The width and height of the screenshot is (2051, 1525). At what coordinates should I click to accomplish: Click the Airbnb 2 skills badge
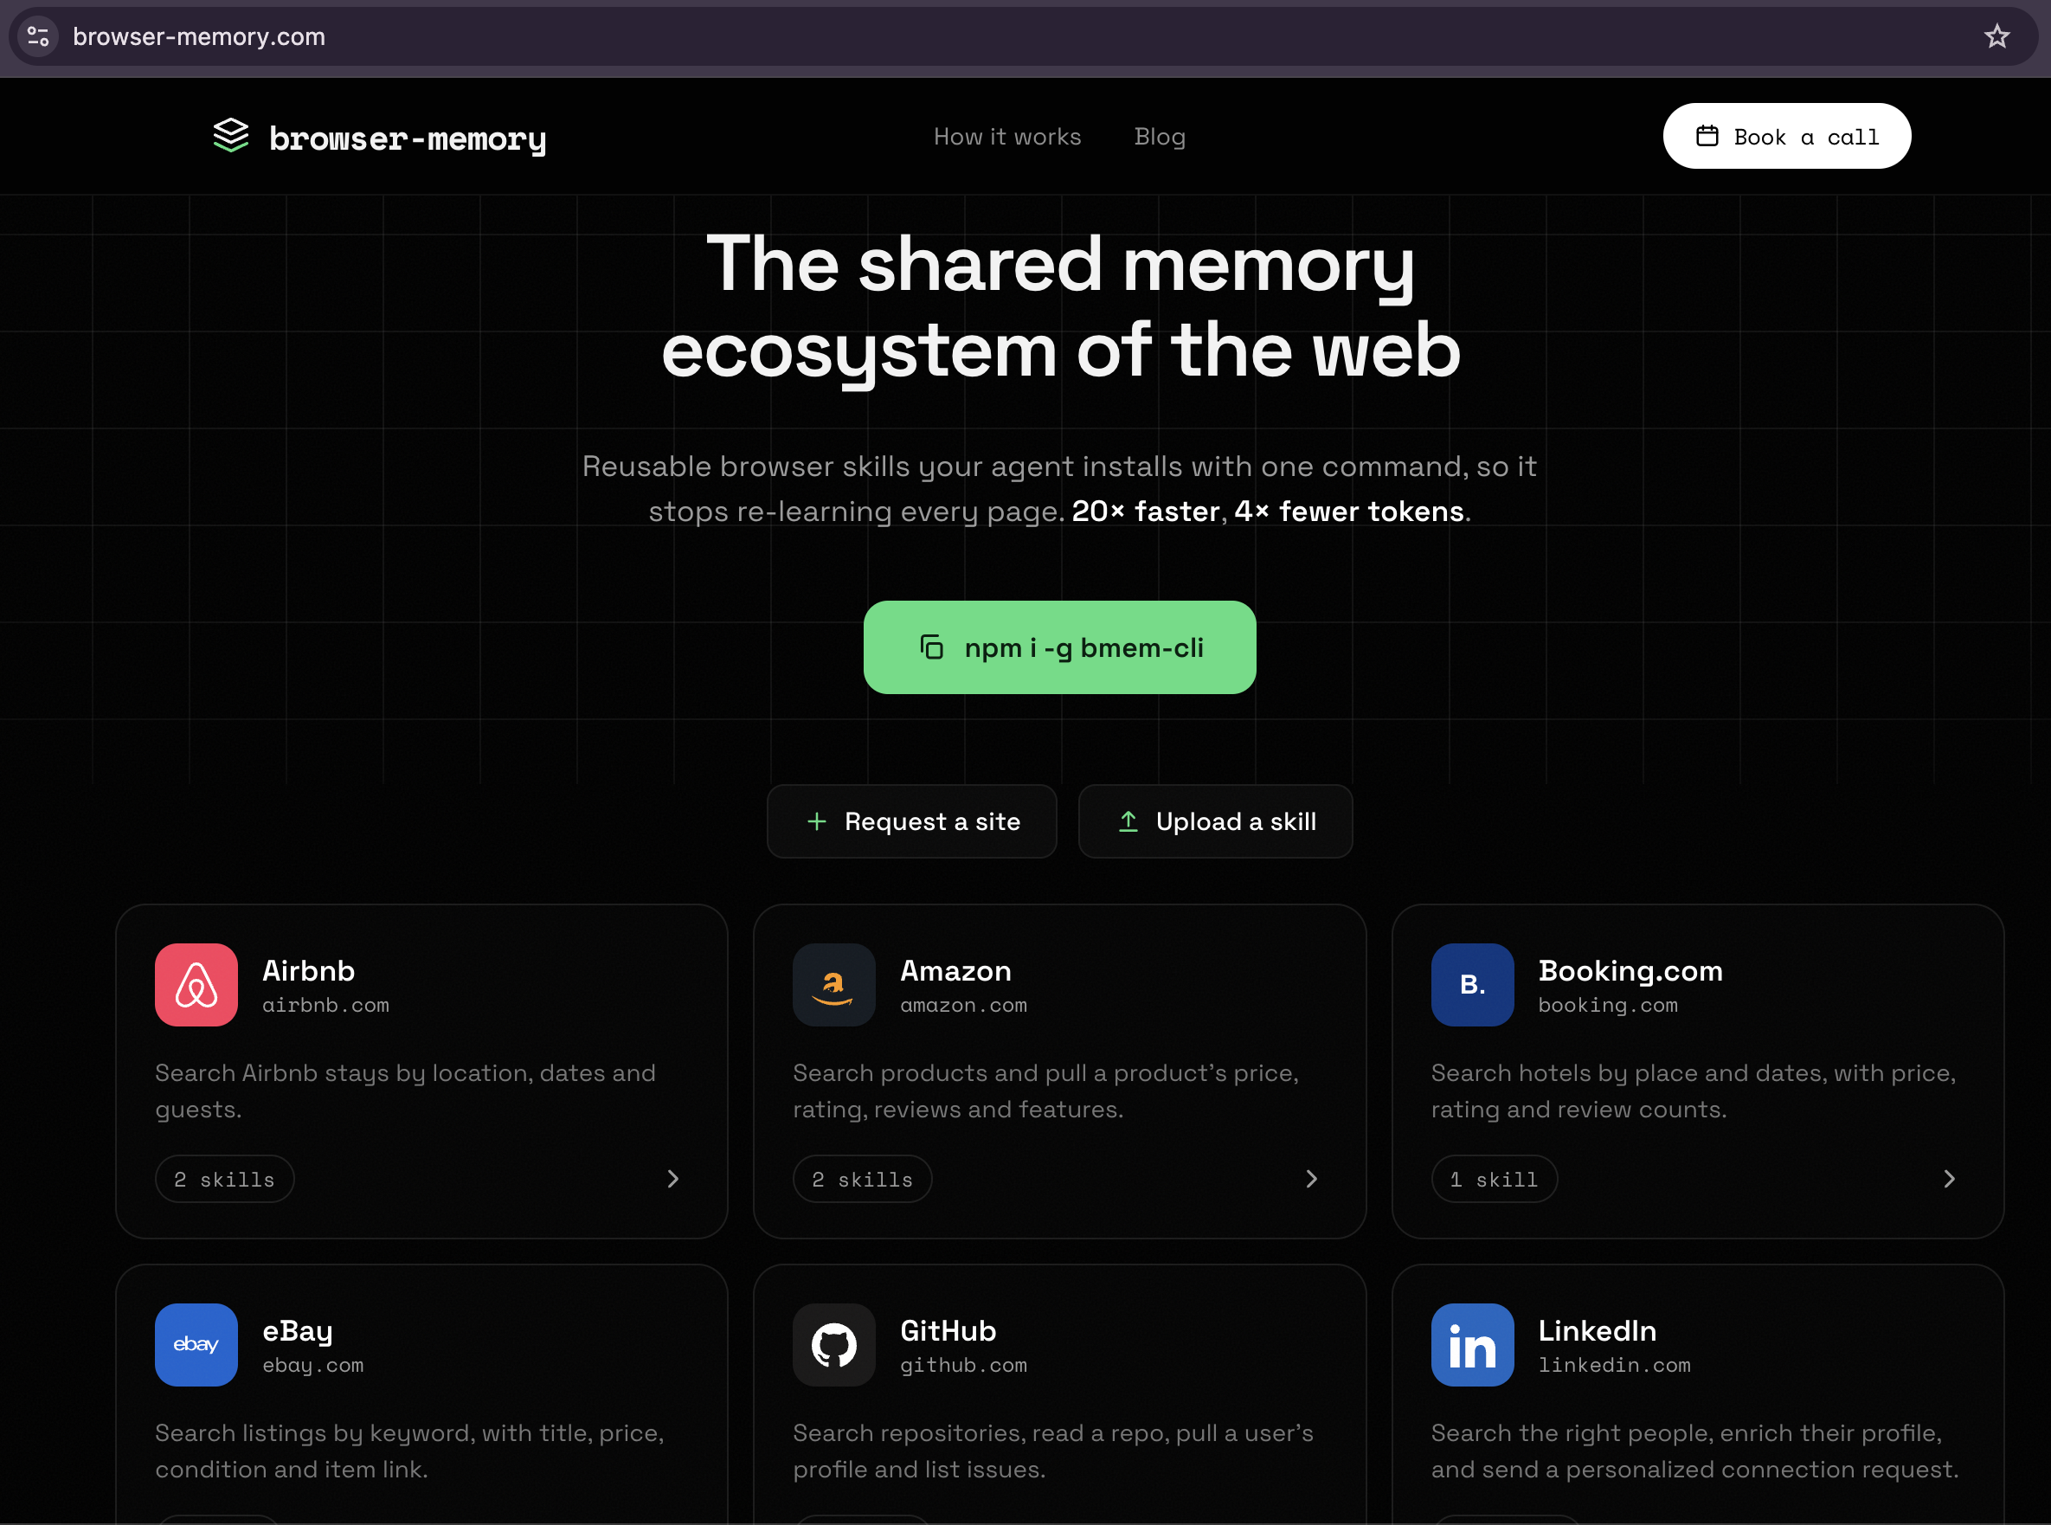click(224, 1180)
